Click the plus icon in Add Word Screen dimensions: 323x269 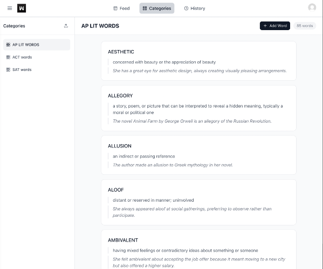click(265, 26)
